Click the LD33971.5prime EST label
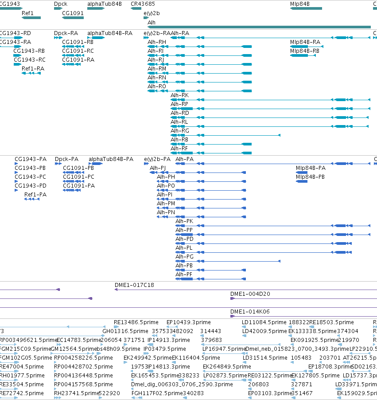The width and height of the screenshot is (377, 400). point(356,384)
